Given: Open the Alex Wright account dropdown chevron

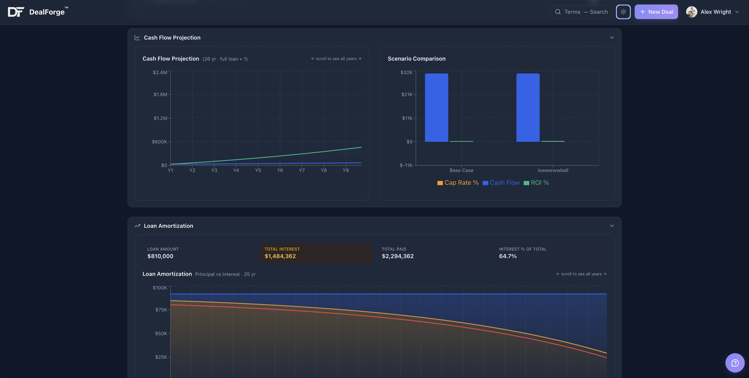Looking at the screenshot, I should (x=737, y=12).
